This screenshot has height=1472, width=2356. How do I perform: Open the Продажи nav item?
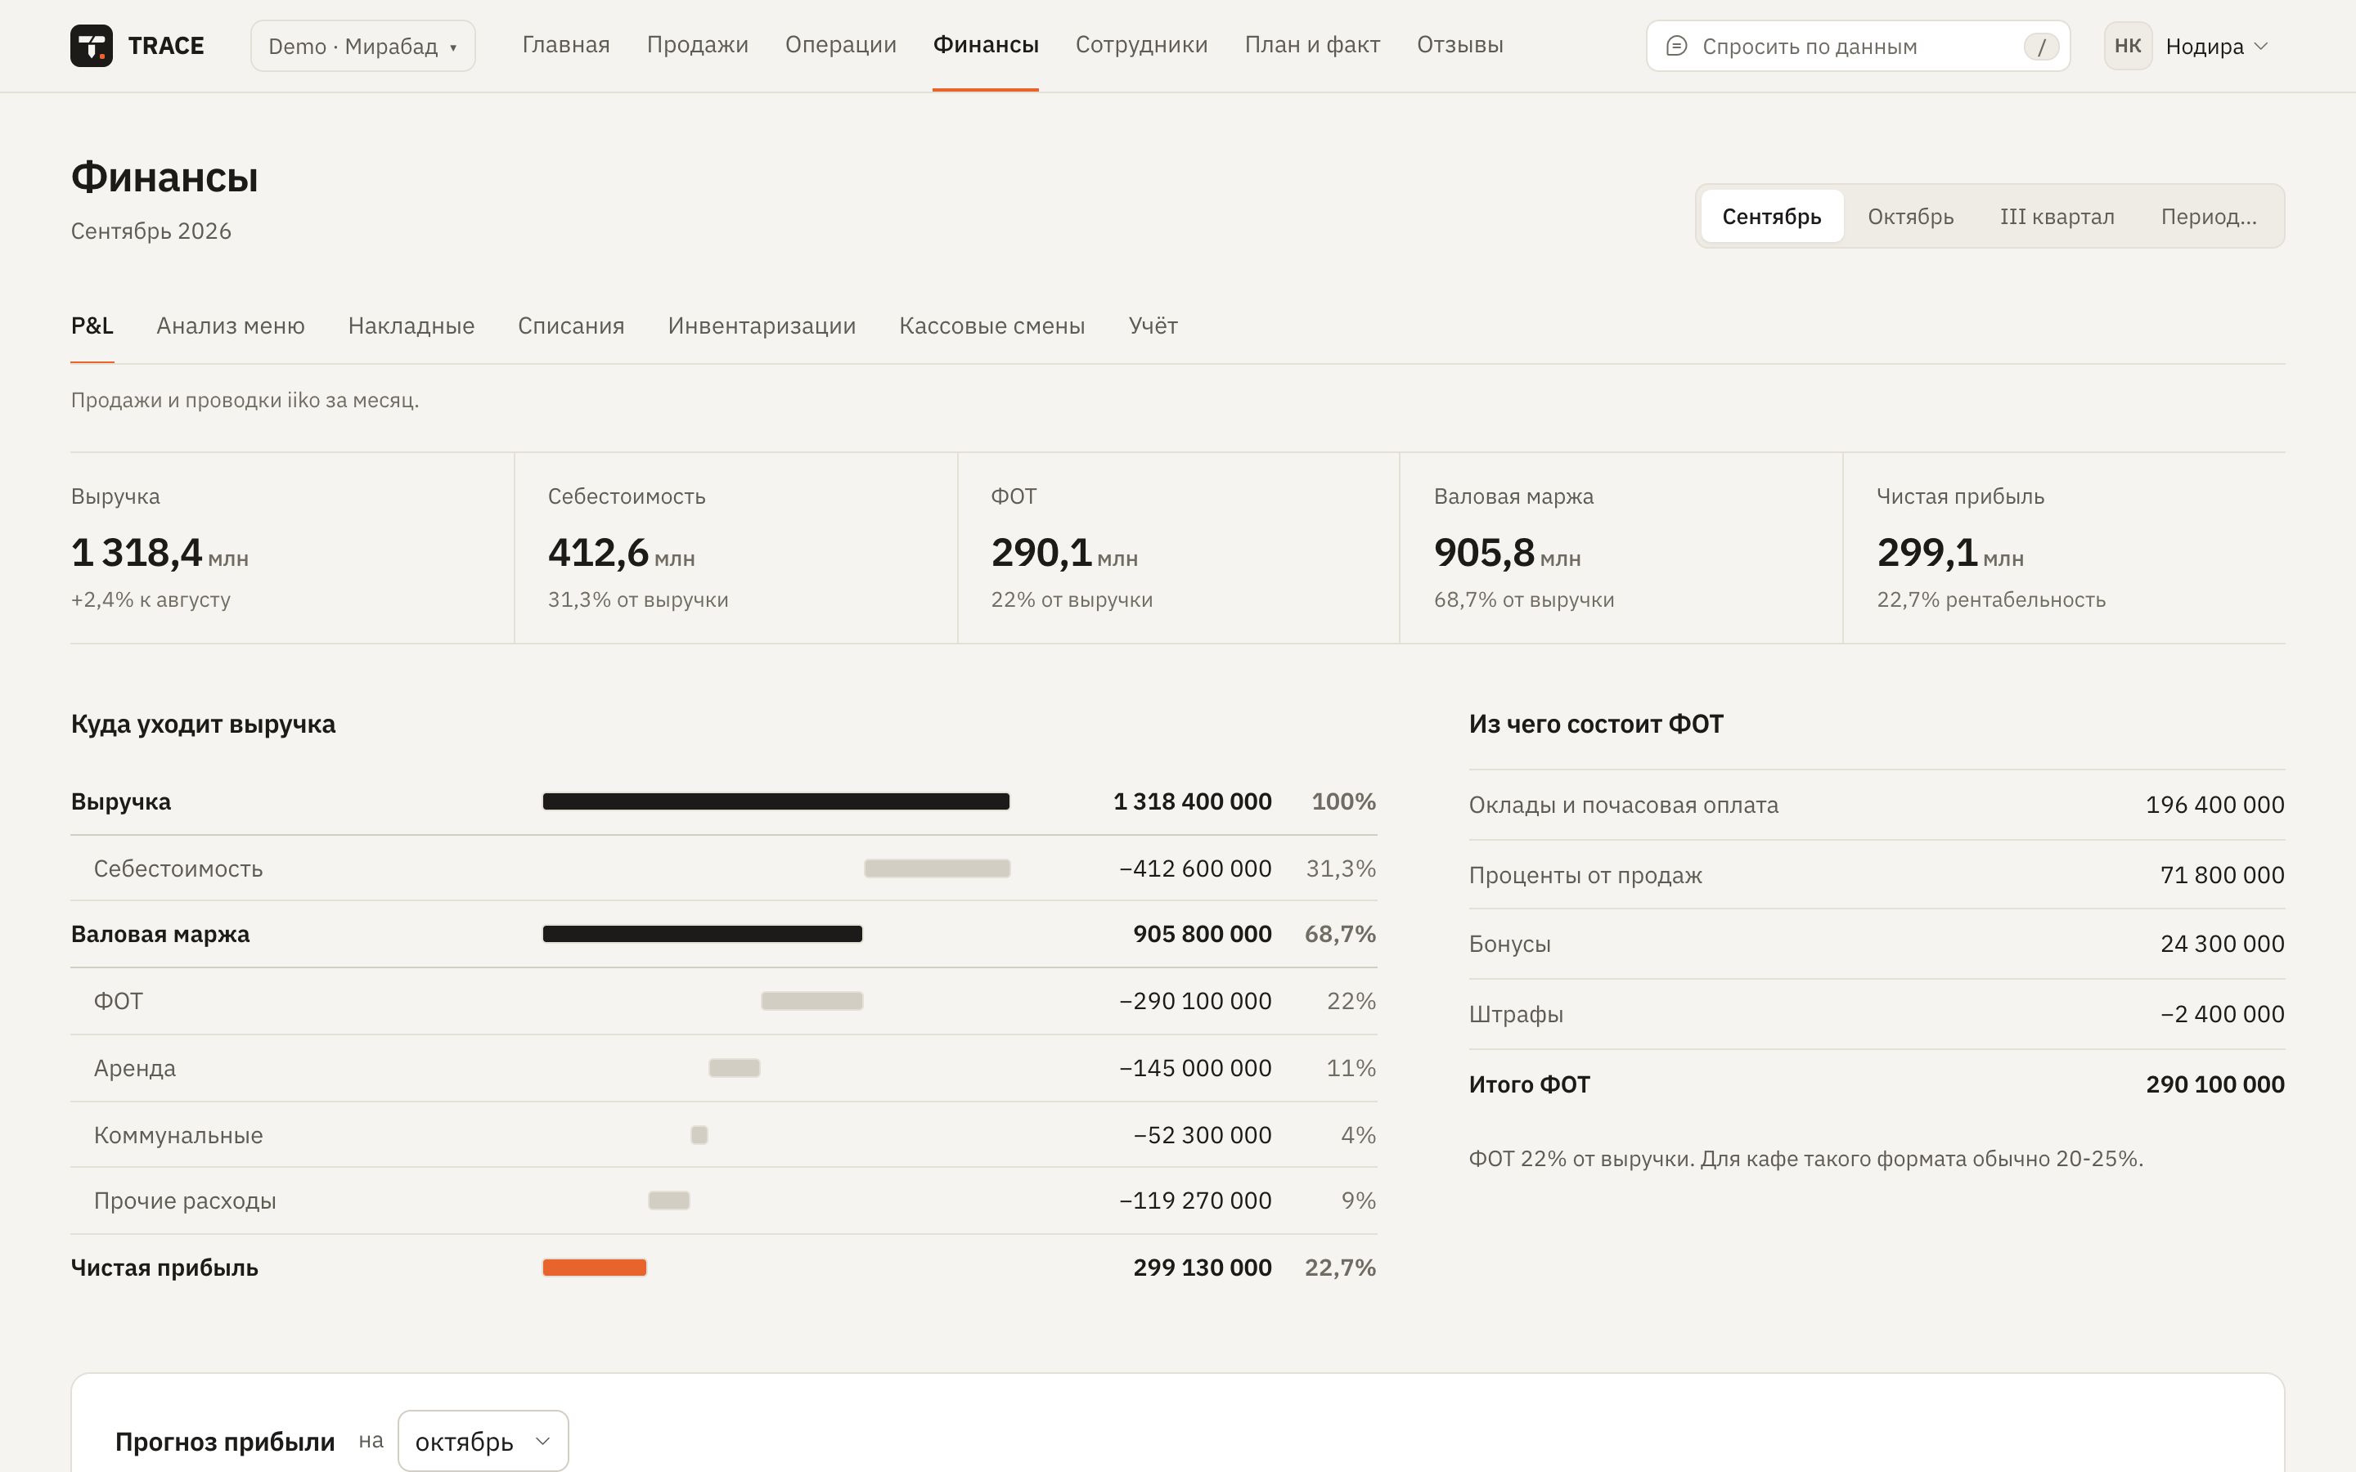[697, 45]
